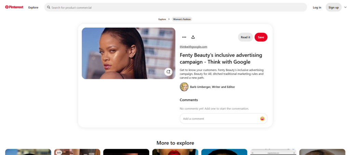Click the Comments heading
This screenshot has width=350, height=155.
[189, 100]
